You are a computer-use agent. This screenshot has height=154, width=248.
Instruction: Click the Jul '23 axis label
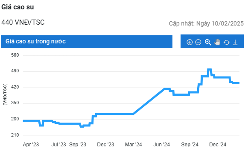[58, 145]
